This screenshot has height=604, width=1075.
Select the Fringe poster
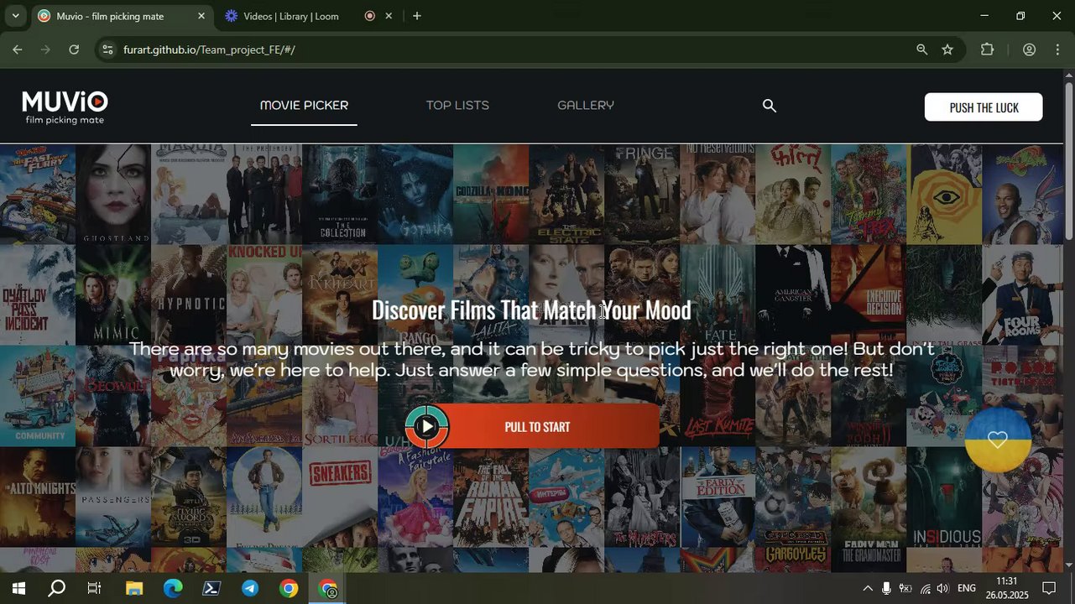(642, 195)
